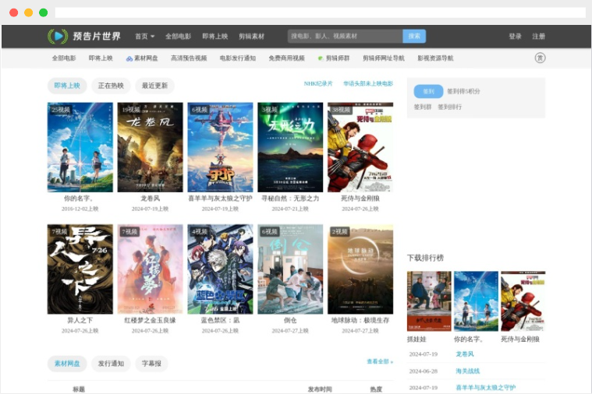Switch to the 正在热映 tab

111,86
